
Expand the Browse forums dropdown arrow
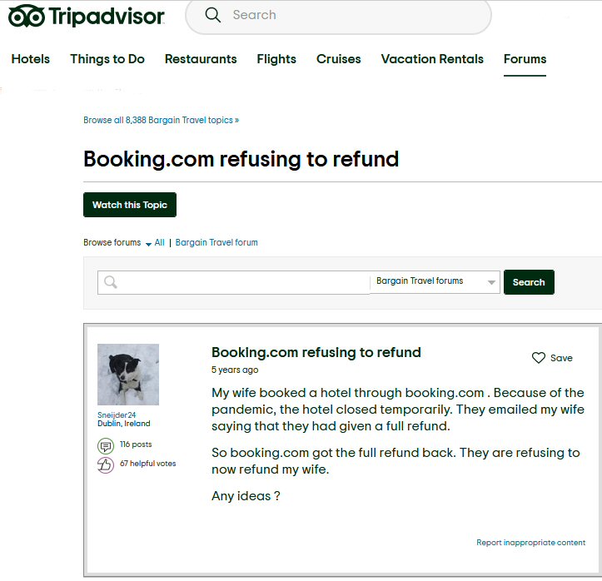[148, 244]
